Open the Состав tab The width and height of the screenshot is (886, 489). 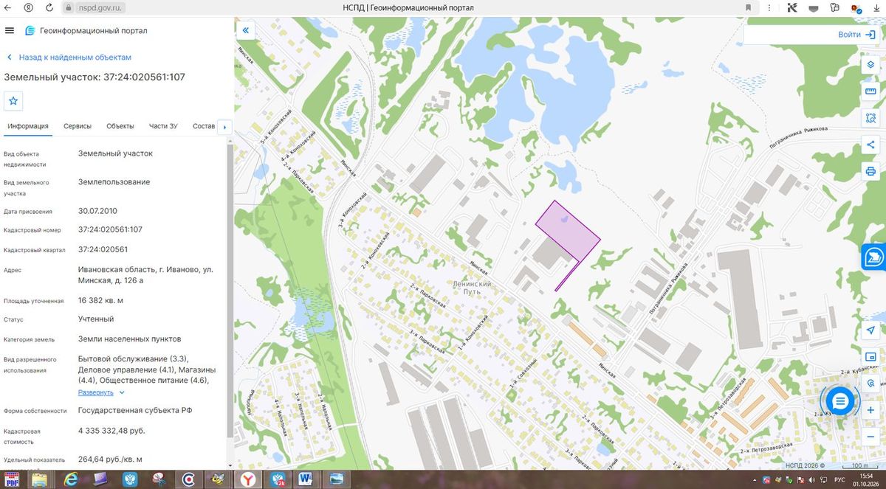[204, 126]
